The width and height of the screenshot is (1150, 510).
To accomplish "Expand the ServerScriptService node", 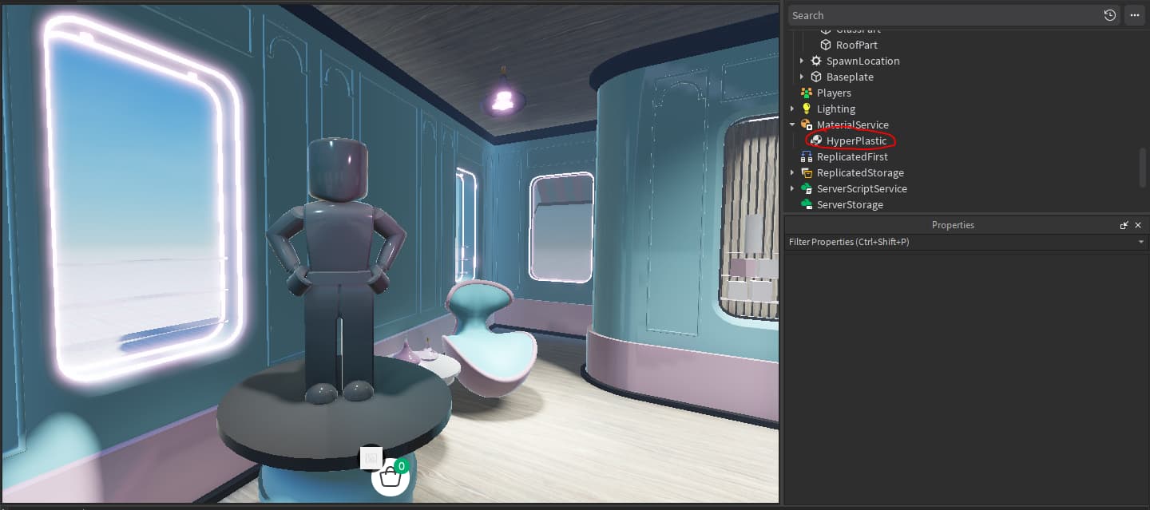I will pyautogui.click(x=792, y=188).
